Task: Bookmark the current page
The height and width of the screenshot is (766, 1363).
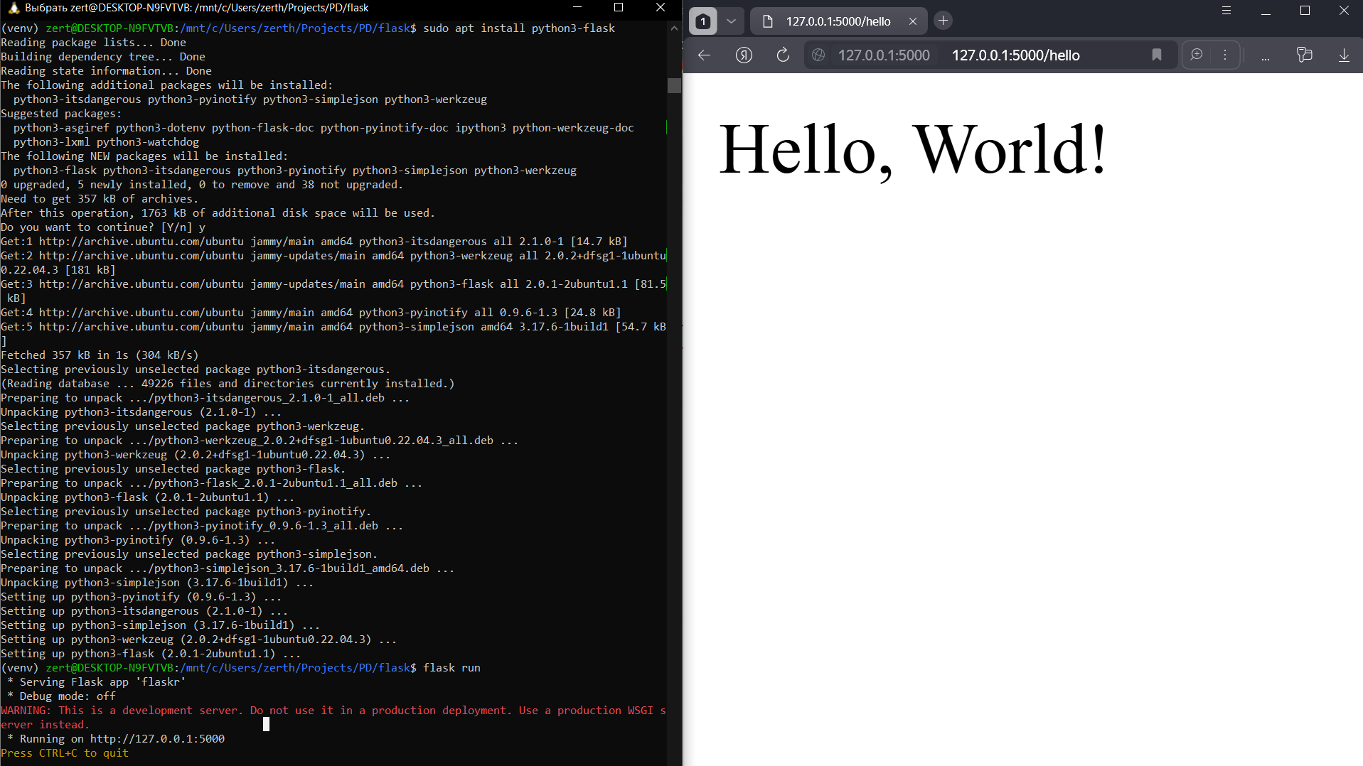Action: tap(1157, 55)
